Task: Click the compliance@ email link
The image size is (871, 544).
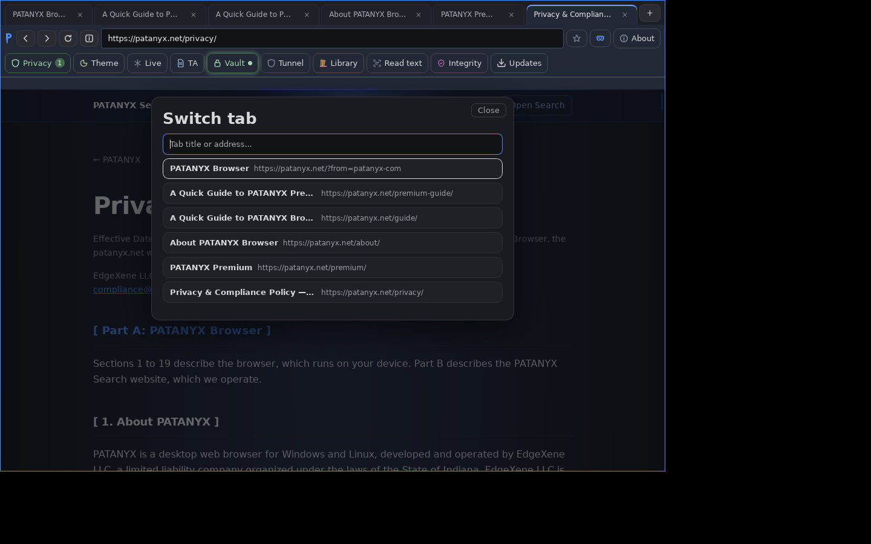Action: [x=122, y=290]
